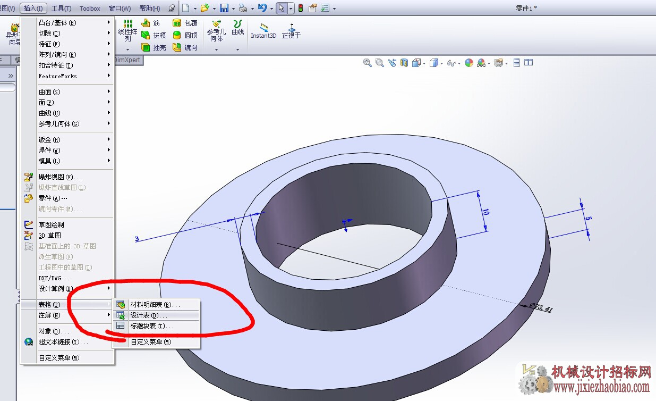656x401 pixels.
Task: Open dropdown arrow next to Open icon
Action: (214, 9)
